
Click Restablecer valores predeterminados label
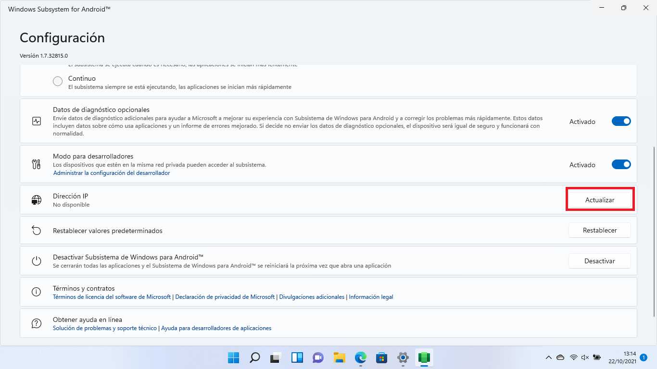coord(108,231)
